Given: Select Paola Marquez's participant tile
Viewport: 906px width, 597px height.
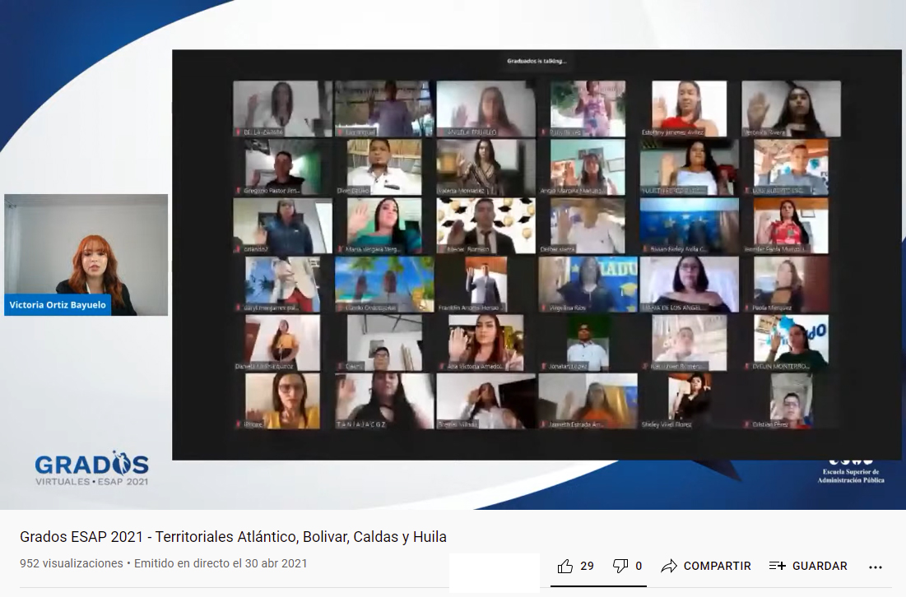Looking at the screenshot, I should coord(791,284).
